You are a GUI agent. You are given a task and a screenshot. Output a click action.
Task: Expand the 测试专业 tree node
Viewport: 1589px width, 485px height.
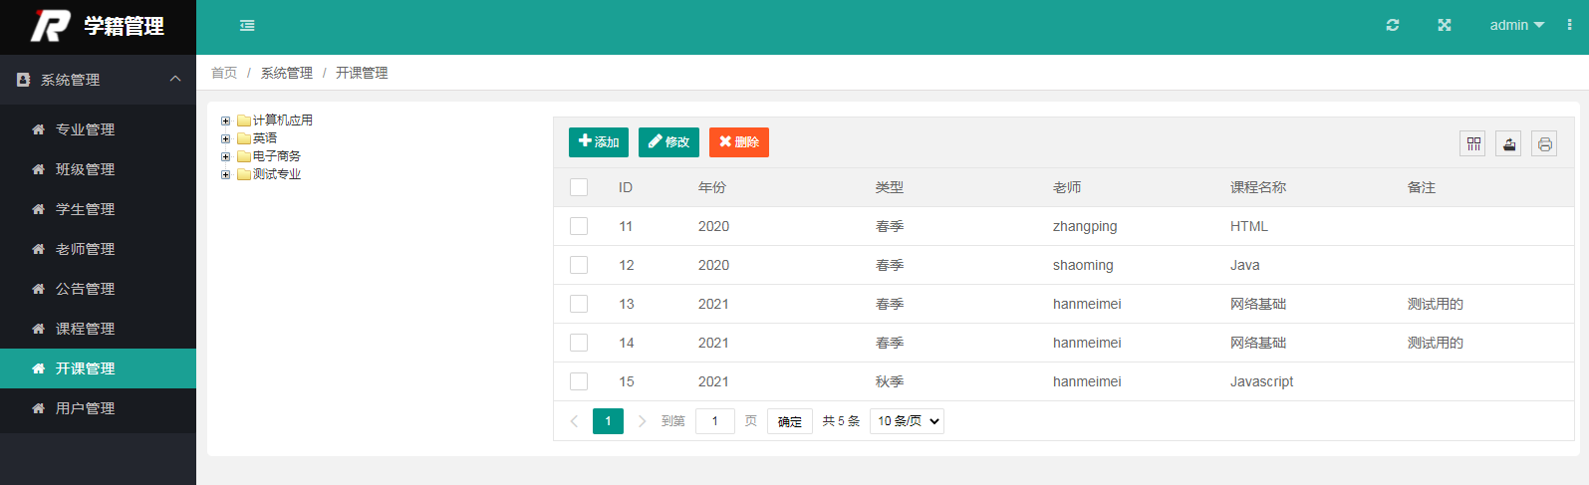pos(225,174)
